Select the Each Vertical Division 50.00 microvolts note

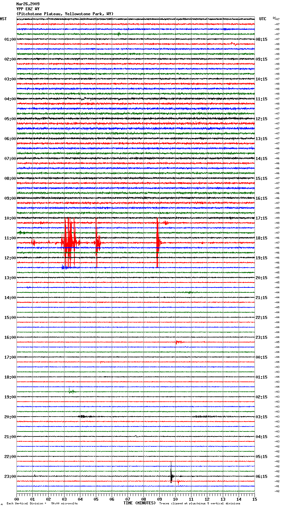pos(42,503)
